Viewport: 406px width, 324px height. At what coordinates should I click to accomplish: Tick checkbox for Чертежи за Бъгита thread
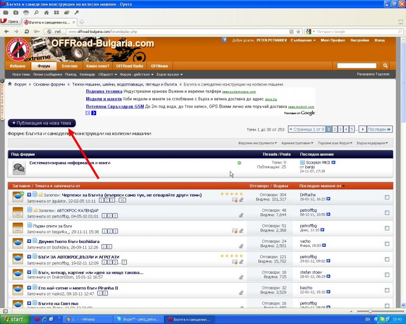[x=387, y=197]
